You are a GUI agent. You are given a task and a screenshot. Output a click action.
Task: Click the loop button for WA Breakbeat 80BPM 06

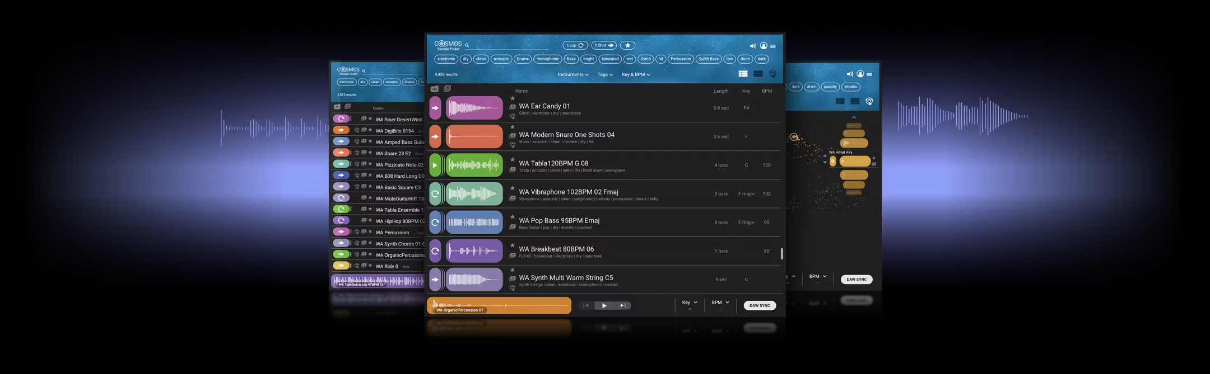click(435, 251)
